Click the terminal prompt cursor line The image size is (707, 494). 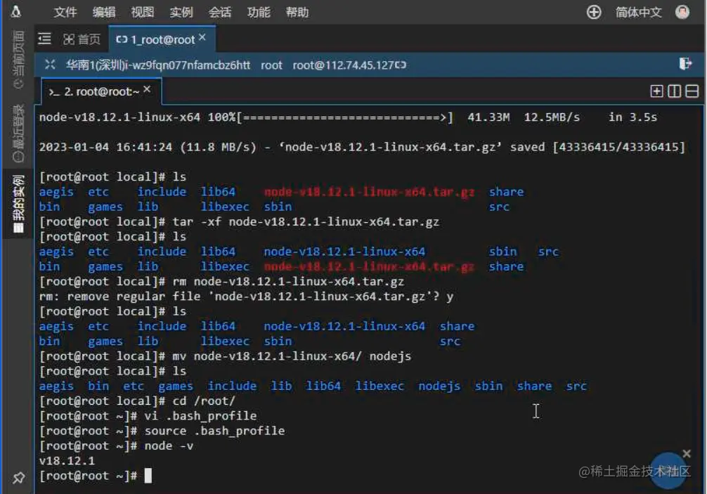[96, 476]
